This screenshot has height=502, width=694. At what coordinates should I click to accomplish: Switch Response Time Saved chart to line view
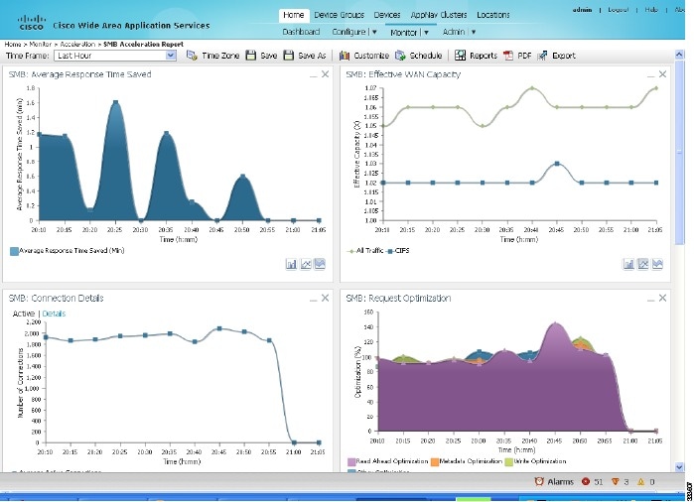(306, 264)
